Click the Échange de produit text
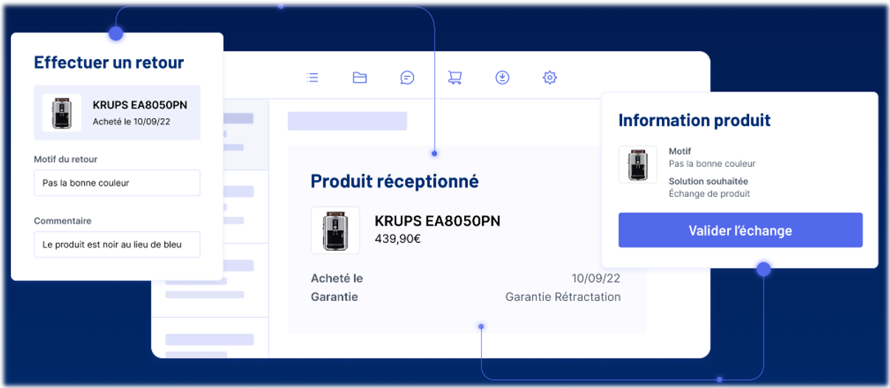The width and height of the screenshot is (890, 388). [x=709, y=194]
